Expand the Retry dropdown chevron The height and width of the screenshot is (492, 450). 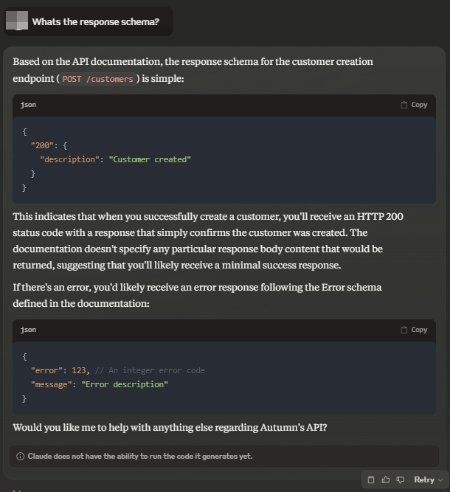point(440,480)
